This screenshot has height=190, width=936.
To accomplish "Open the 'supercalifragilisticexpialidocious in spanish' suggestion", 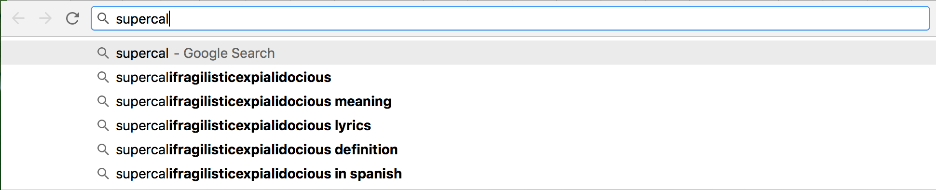I will [259, 174].
